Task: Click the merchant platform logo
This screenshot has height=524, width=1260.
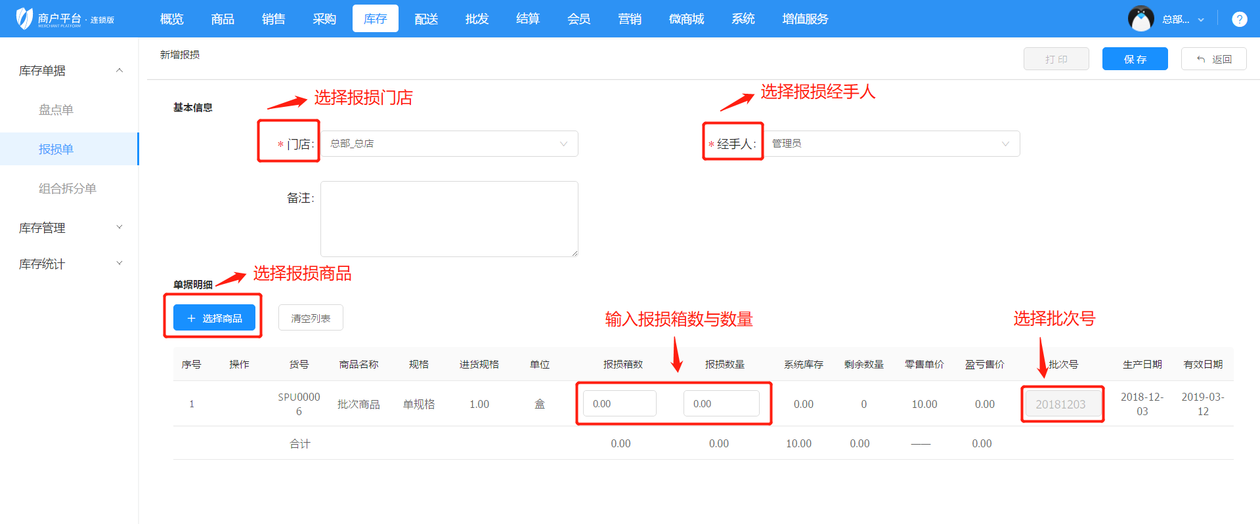Action: [x=65, y=19]
